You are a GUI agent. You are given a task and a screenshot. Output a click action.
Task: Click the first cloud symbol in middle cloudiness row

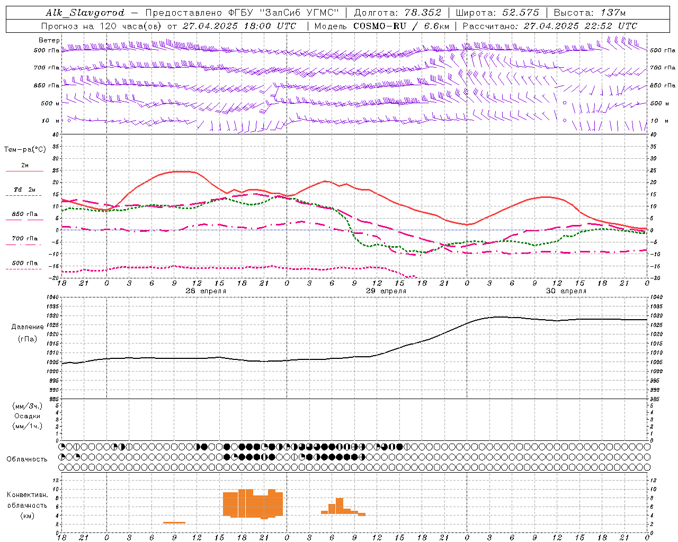tap(62, 457)
